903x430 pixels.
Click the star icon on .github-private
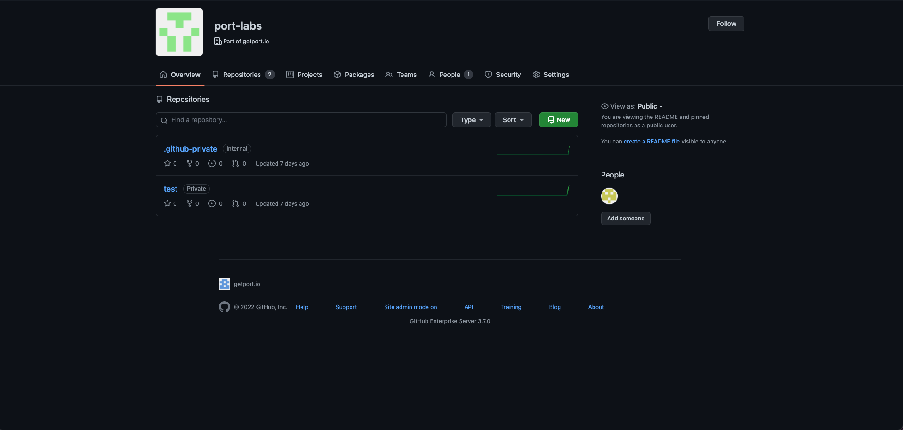[x=167, y=163]
